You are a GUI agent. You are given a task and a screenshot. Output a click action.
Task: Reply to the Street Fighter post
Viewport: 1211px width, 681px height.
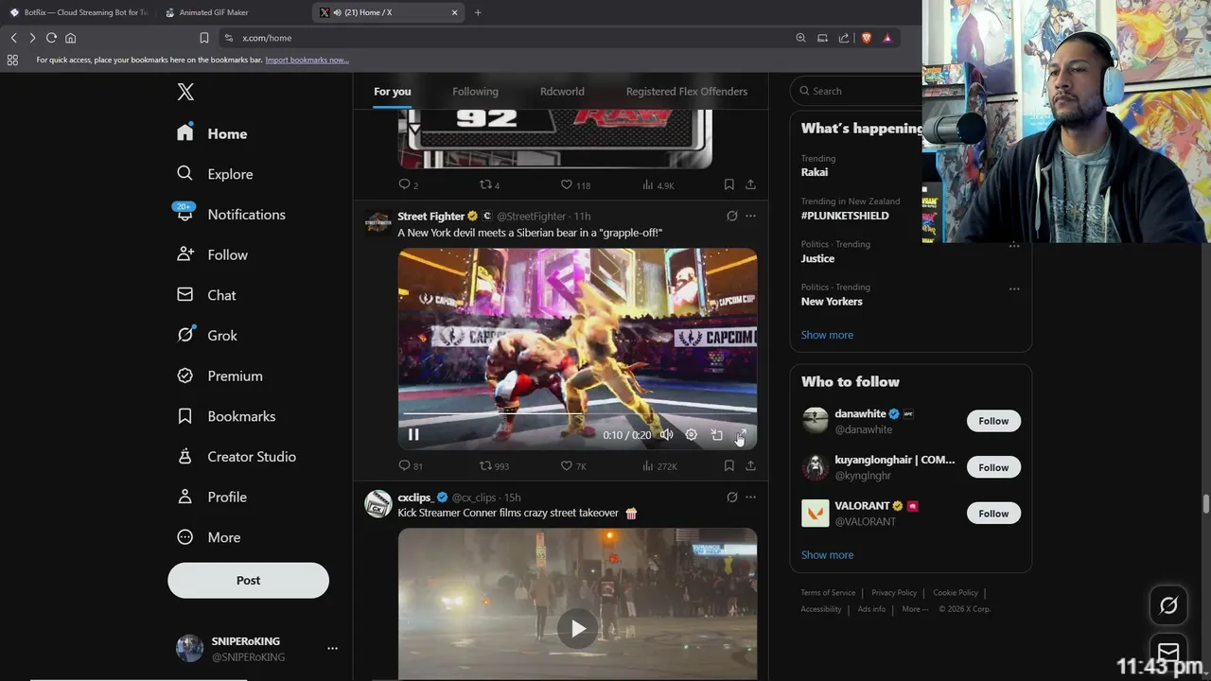pos(411,465)
